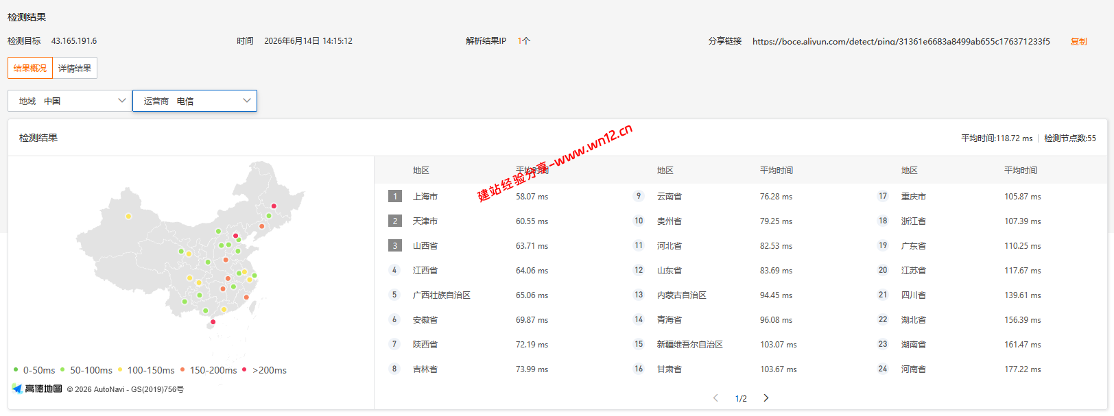The height and width of the screenshot is (416, 1114).
Task: Click rank 1 badge for 上海市
Action: [395, 196]
